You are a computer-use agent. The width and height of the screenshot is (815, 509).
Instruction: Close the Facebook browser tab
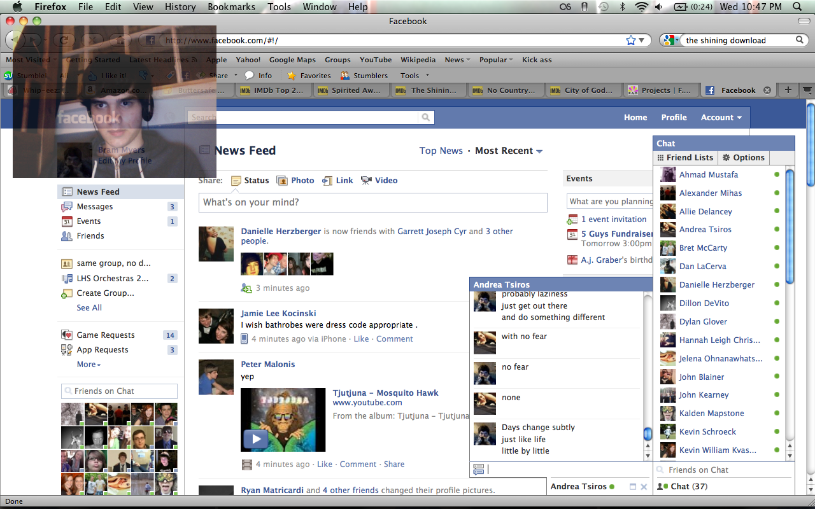[767, 90]
